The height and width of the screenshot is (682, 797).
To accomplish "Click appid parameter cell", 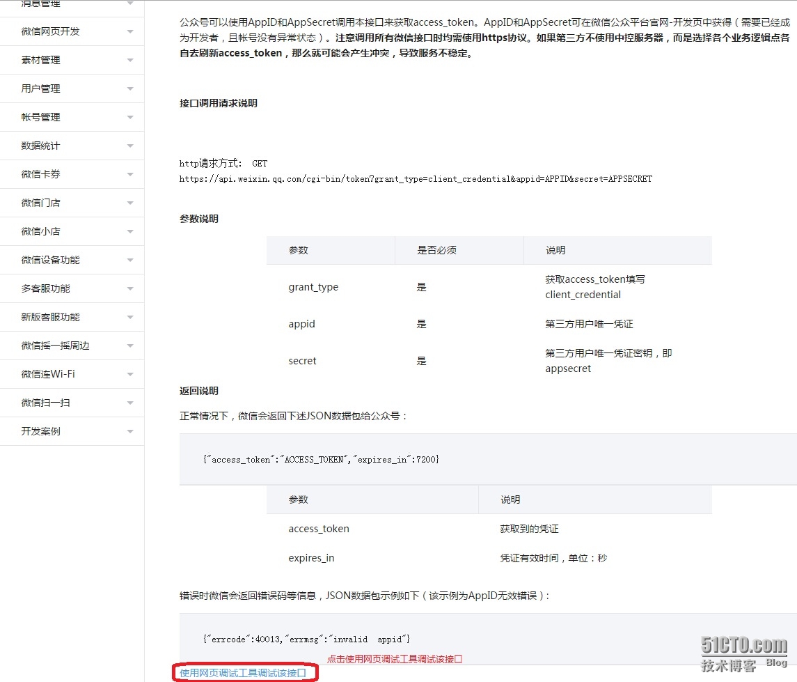I will (x=302, y=324).
